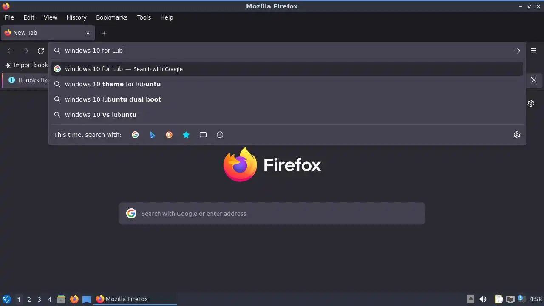Open the History menu
This screenshot has width=544, height=306.
point(76,17)
